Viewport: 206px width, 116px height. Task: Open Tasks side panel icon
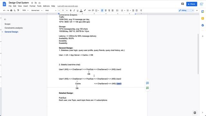tap(202, 25)
